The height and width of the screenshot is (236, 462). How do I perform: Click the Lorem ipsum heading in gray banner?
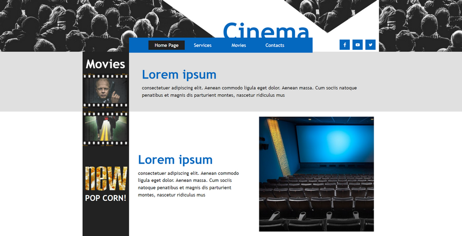(179, 75)
